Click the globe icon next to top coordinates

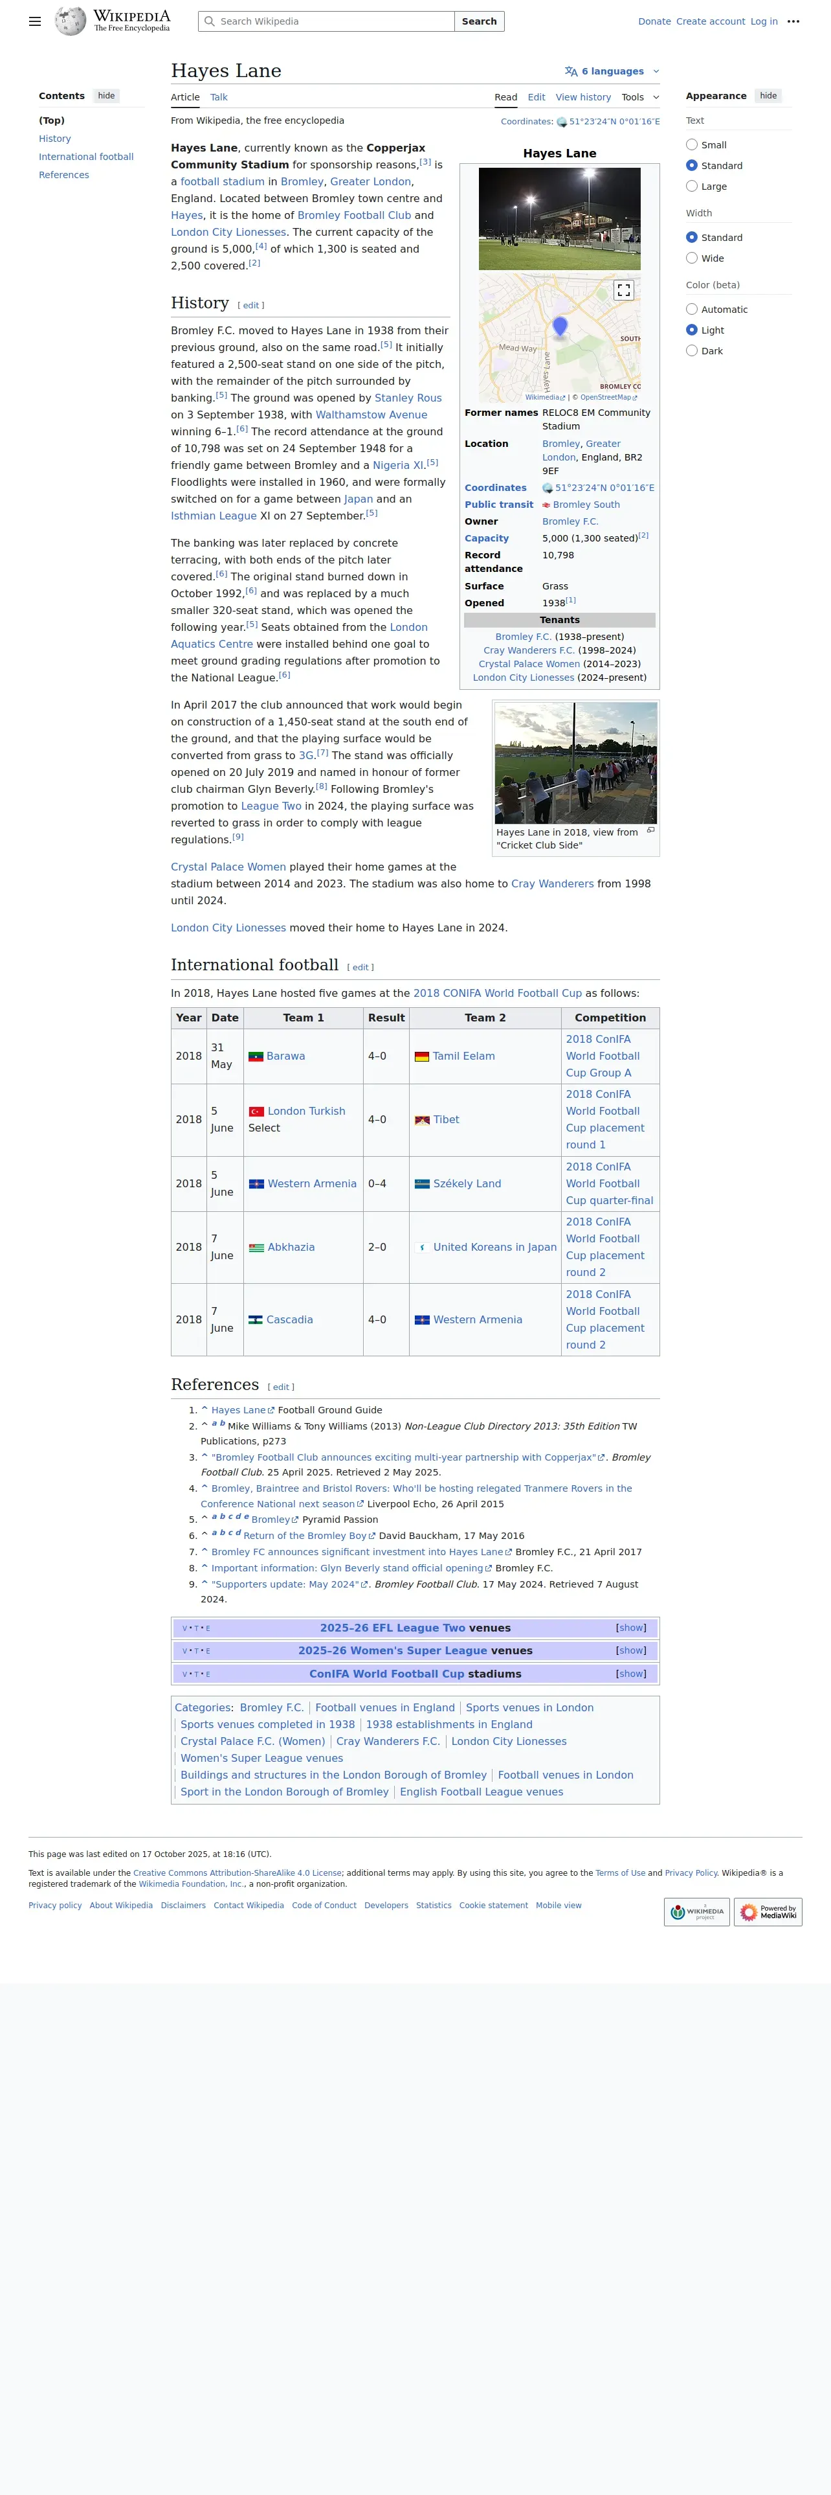coord(561,122)
